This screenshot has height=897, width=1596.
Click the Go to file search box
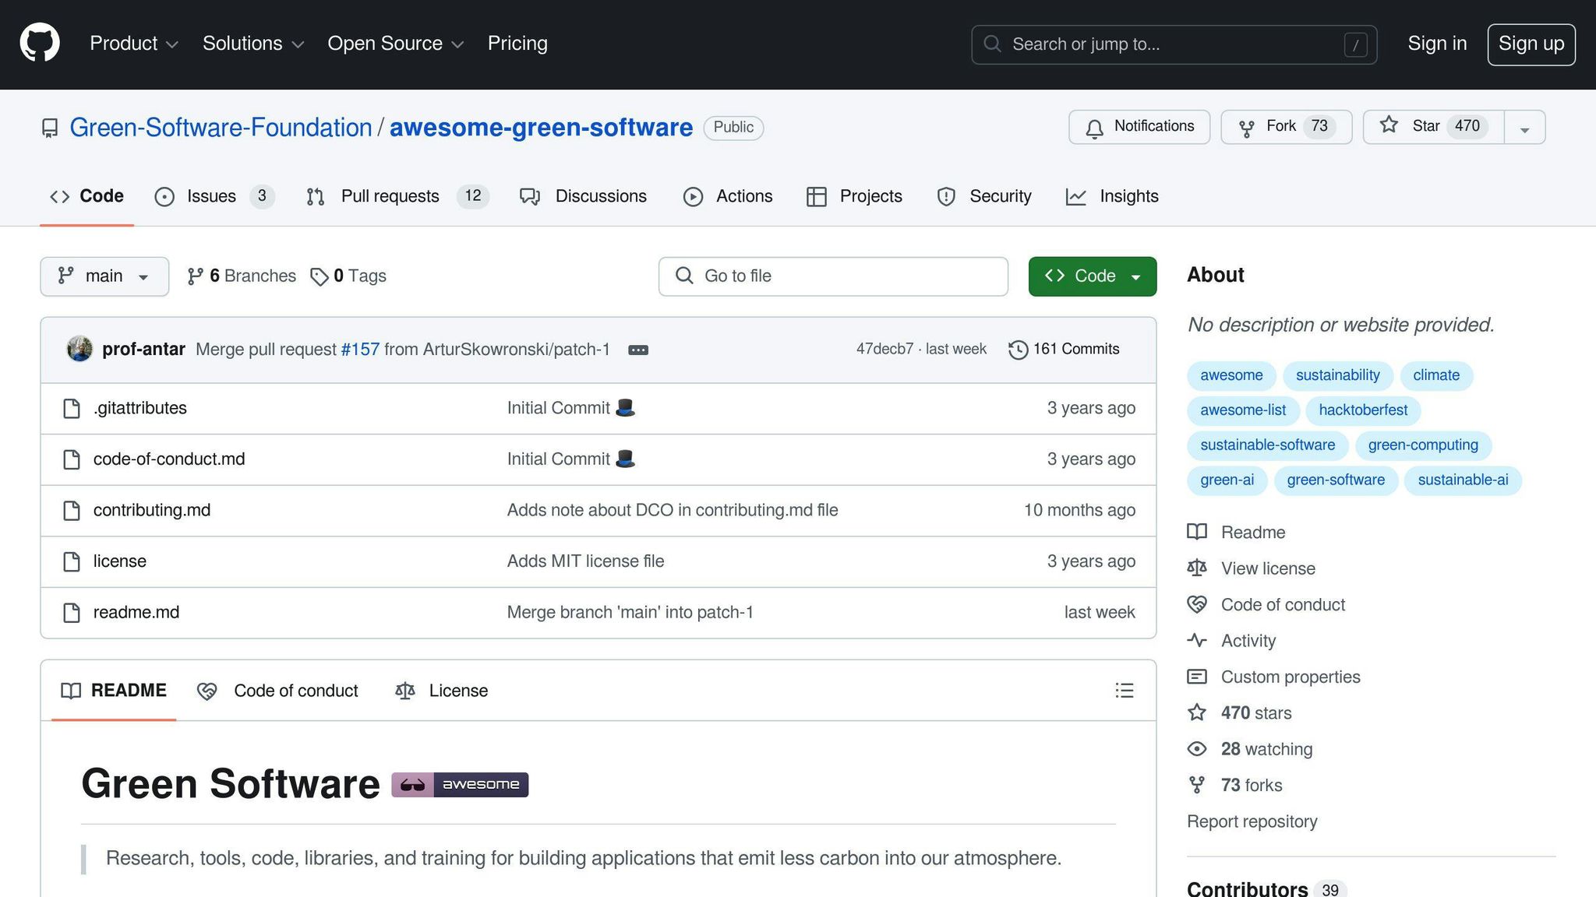[832, 276]
